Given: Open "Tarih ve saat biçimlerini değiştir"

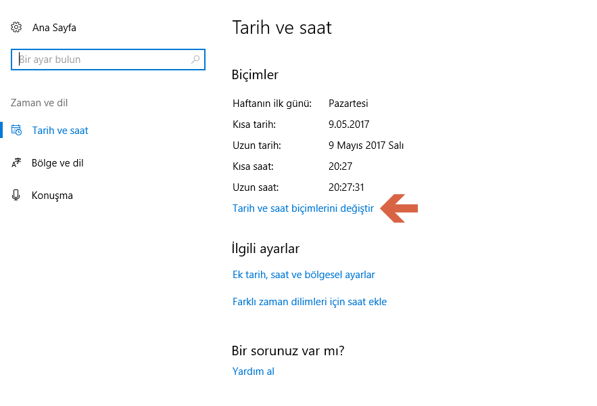Looking at the screenshot, I should [x=303, y=208].
